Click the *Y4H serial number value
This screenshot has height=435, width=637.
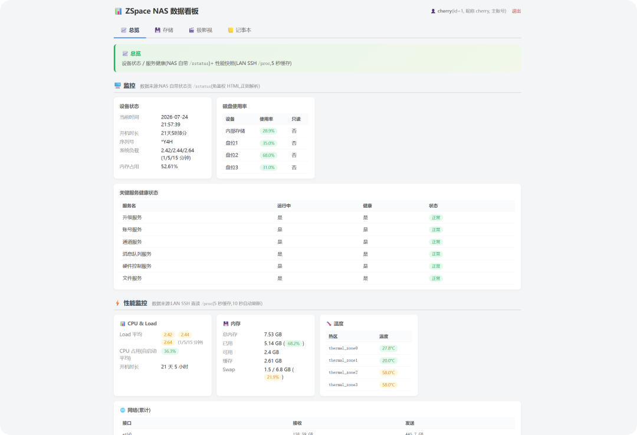pos(167,142)
